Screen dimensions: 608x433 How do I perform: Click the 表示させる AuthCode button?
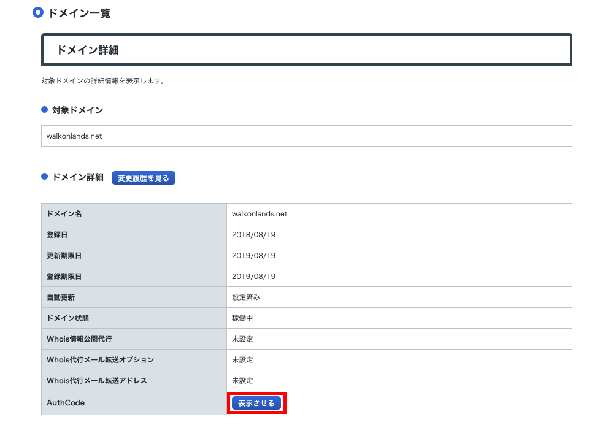(x=256, y=403)
